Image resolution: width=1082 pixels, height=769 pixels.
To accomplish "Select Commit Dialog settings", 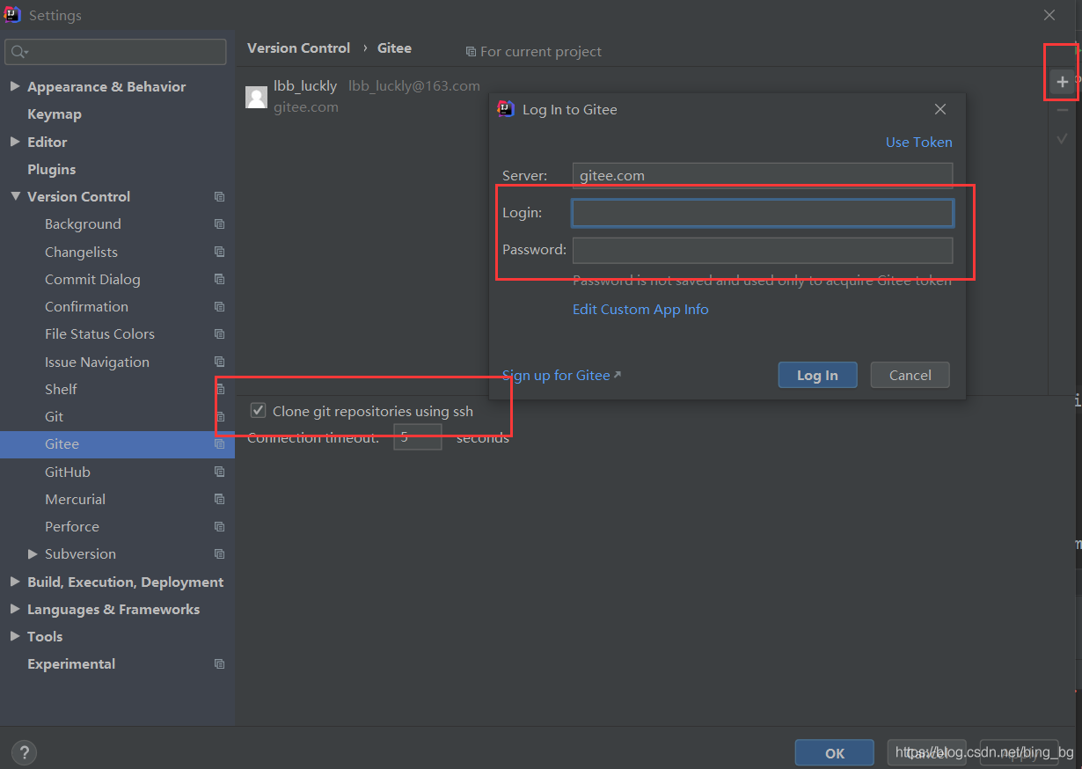I will point(92,279).
